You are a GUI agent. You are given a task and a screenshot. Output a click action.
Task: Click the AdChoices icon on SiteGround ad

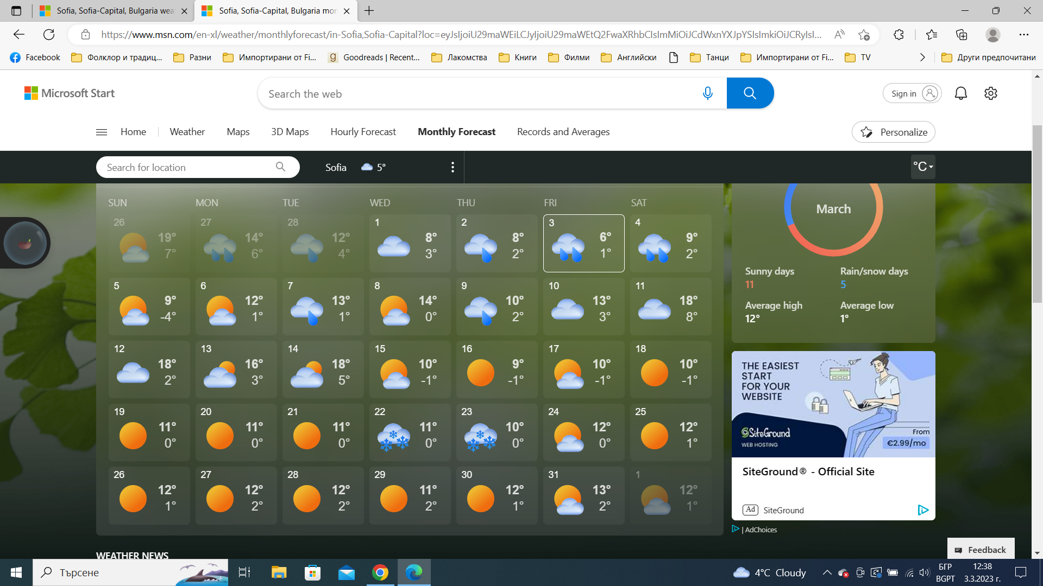pyautogui.click(x=922, y=510)
